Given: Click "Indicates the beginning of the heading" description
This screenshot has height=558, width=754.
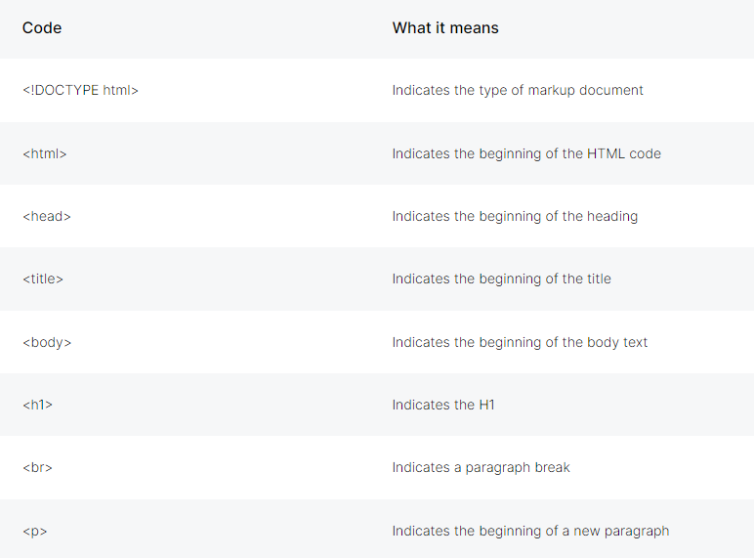Looking at the screenshot, I should tap(515, 217).
